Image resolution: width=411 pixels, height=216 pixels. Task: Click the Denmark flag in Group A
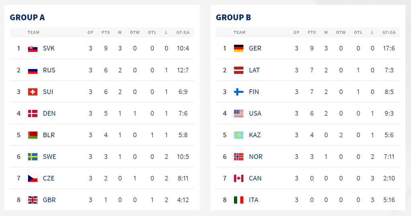click(x=33, y=114)
